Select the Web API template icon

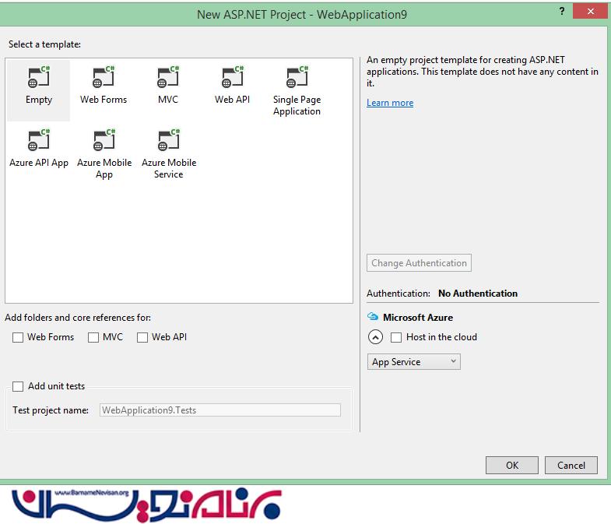coord(233,77)
